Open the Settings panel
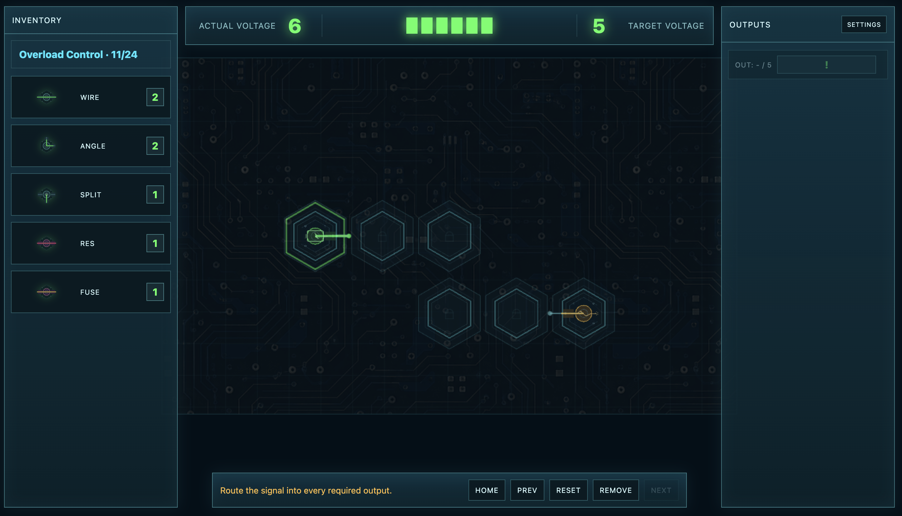 (864, 24)
